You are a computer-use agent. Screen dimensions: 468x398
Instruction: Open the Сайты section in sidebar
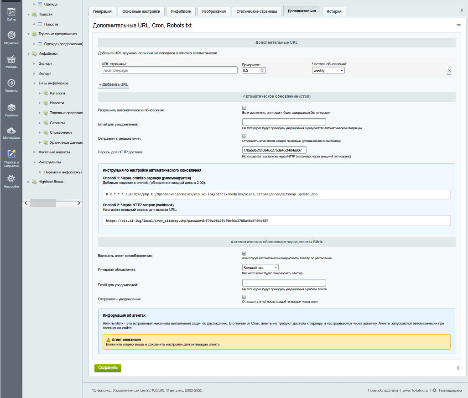point(11,14)
